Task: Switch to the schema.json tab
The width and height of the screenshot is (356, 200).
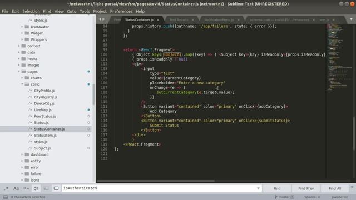Action: (x=279, y=20)
